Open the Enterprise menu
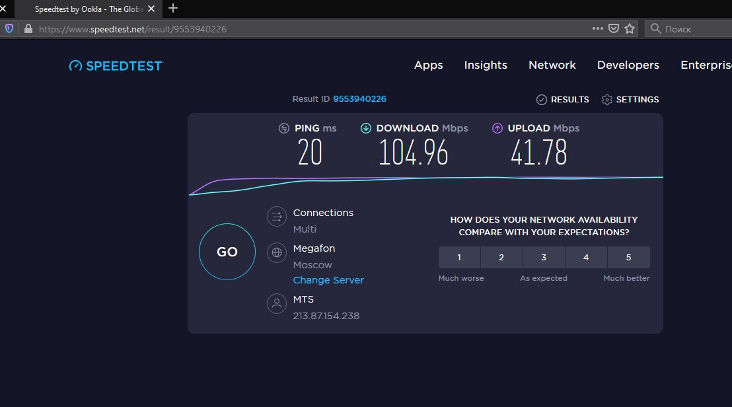Image resolution: width=732 pixels, height=407 pixels. [x=706, y=65]
